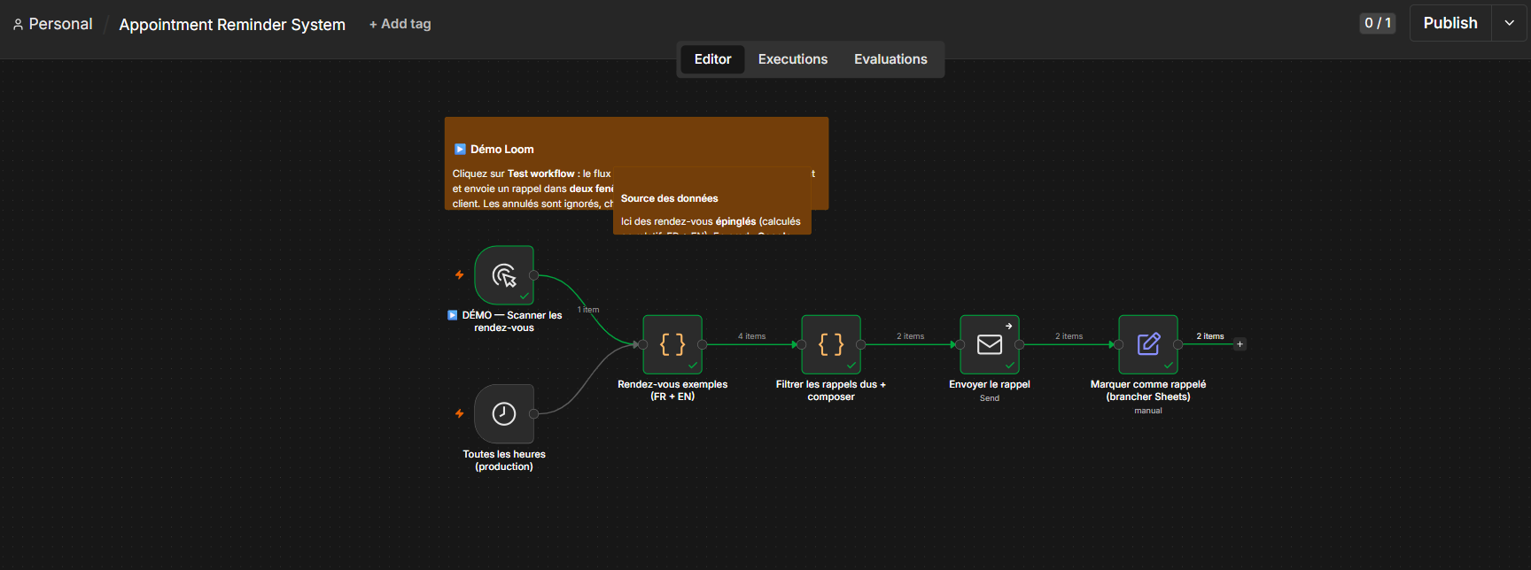Screen dimensions: 1531x570
Task: Click the 'Rendez-vous exemples (FR + EN)' label
Action: (x=672, y=390)
